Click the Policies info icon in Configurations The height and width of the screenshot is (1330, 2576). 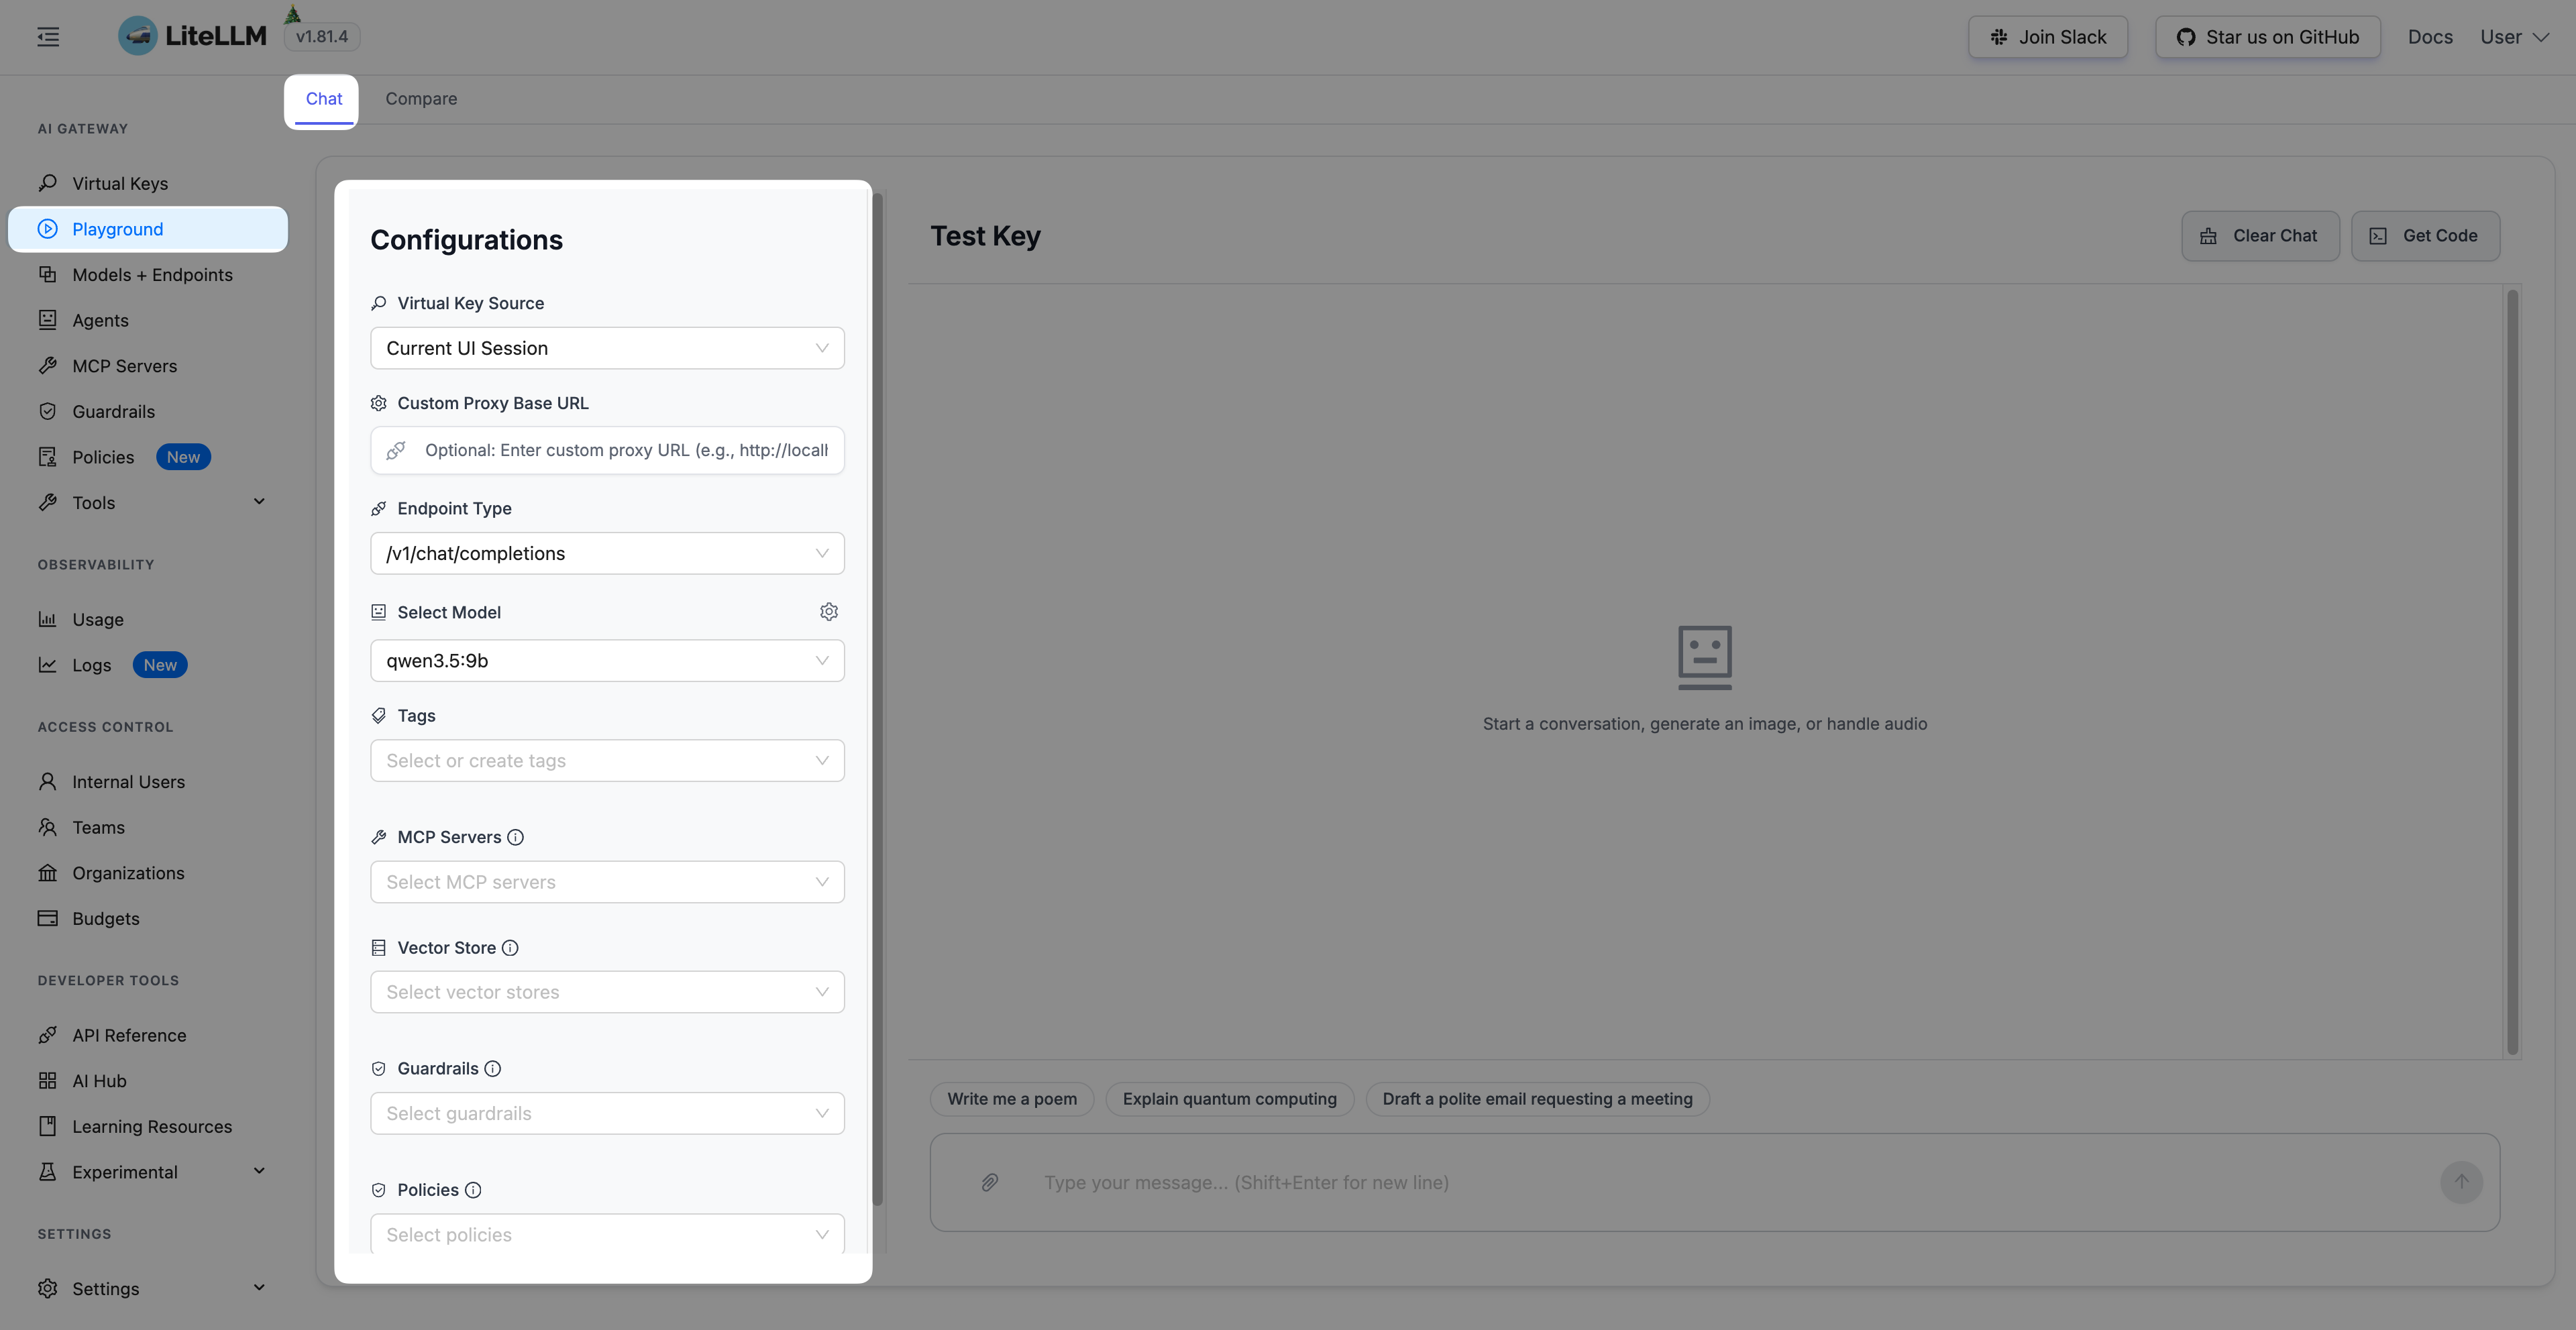473,1189
